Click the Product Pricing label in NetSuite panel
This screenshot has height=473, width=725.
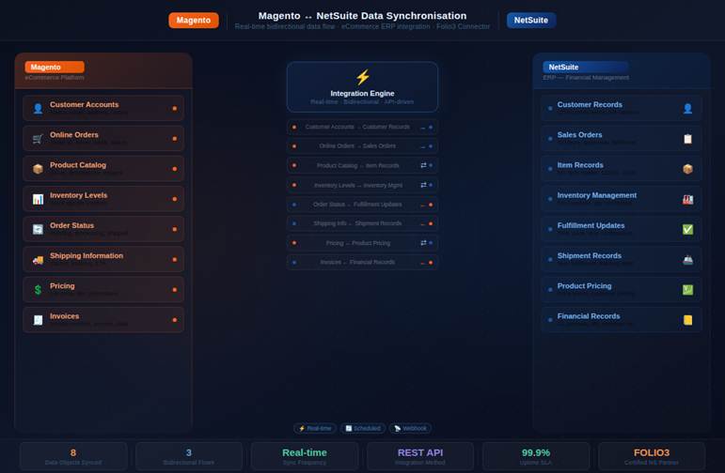pos(584,286)
